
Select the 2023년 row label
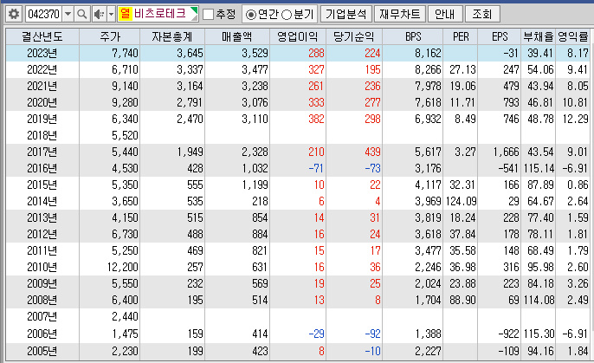point(42,53)
